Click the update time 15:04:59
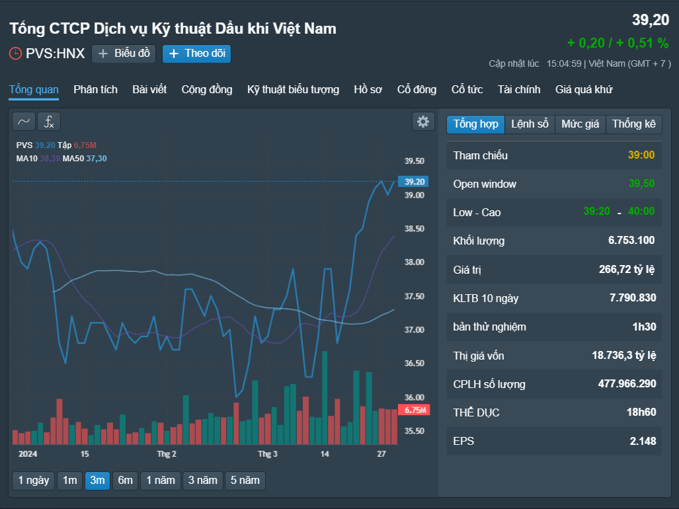This screenshot has width=679, height=509. click(x=564, y=63)
